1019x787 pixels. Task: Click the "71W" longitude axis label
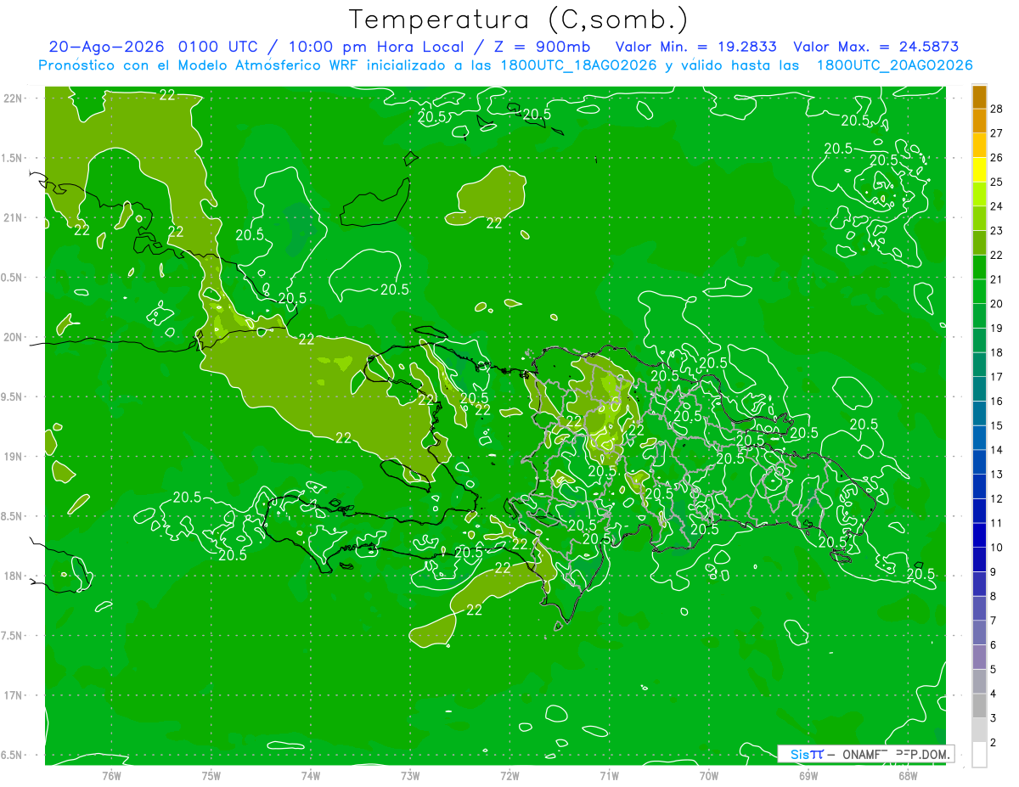(x=609, y=775)
